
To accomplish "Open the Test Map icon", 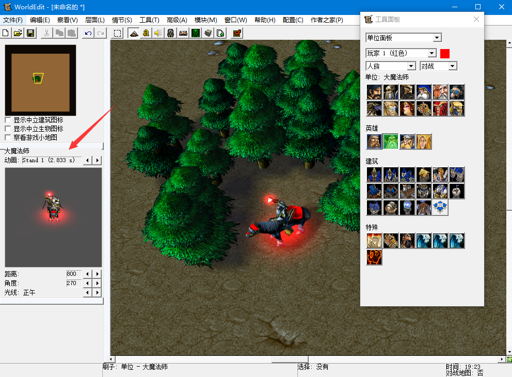I will point(237,33).
